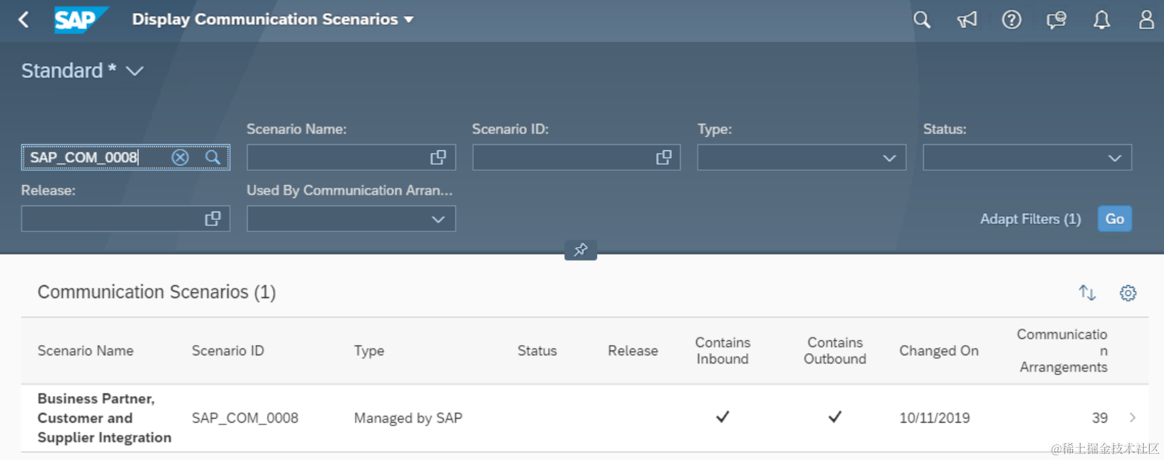Click the back navigation arrow
The width and height of the screenshot is (1164, 460).
pyautogui.click(x=24, y=20)
